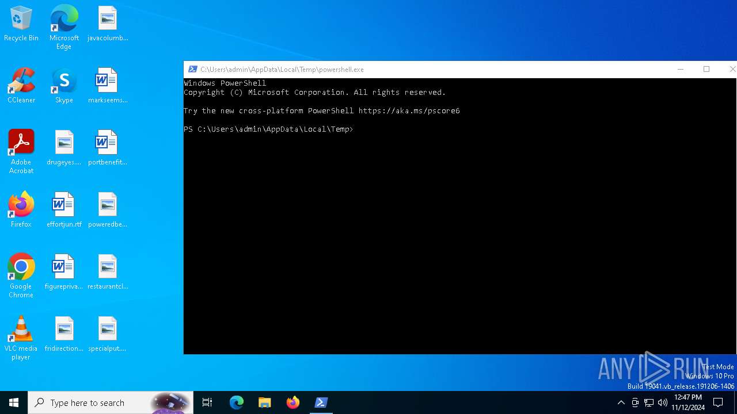This screenshot has height=414, width=737.
Task: Select the effortjun.rtf document
Action: tap(64, 210)
